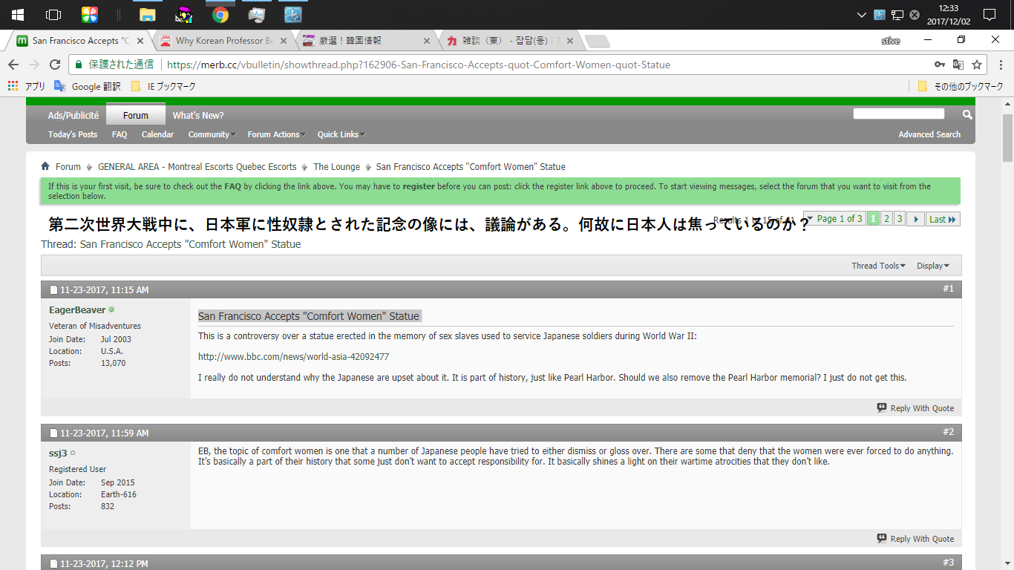Click the Google Translate icon in address bar

[x=958, y=65]
